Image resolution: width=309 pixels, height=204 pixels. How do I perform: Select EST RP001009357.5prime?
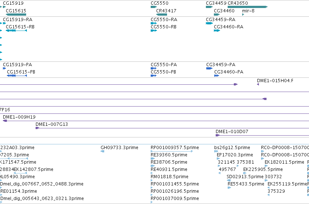click(x=172, y=151)
